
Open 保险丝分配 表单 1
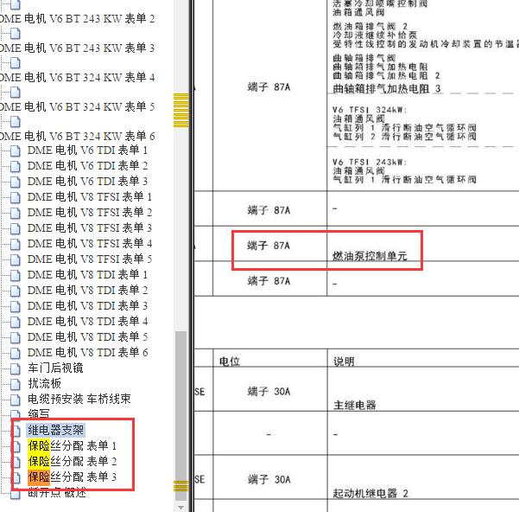73,445
